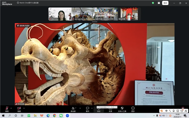
Task: Open the view layout icon near 登录
Action: [159, 3]
